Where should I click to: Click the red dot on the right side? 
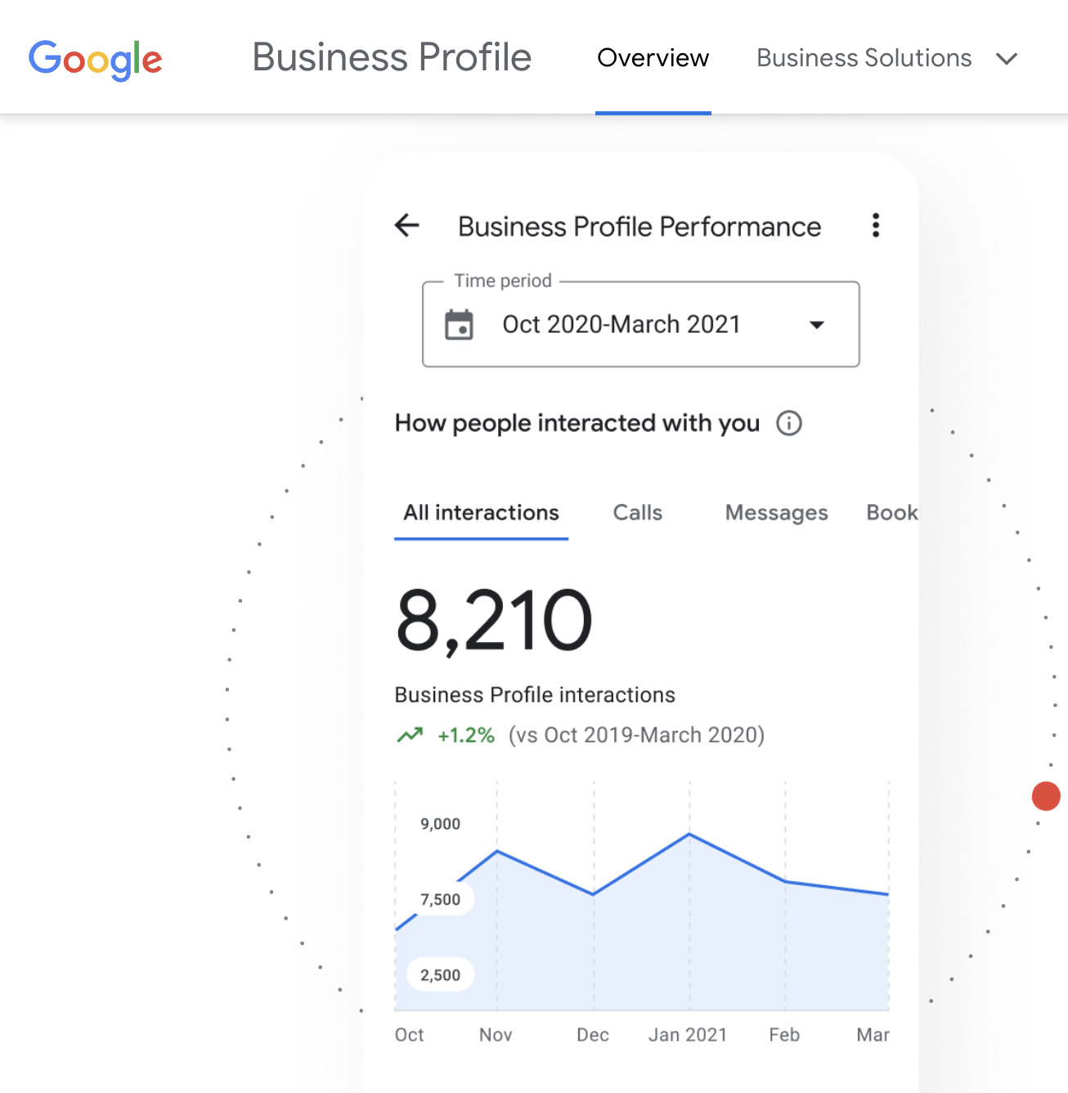pyautogui.click(x=1046, y=794)
